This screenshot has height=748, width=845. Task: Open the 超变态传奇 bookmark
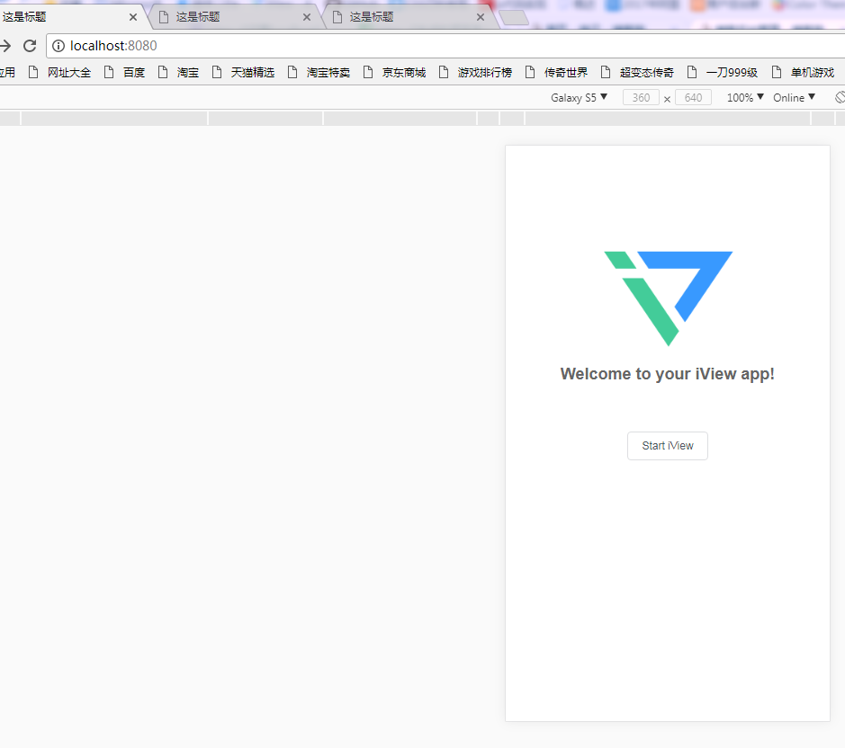(x=637, y=72)
